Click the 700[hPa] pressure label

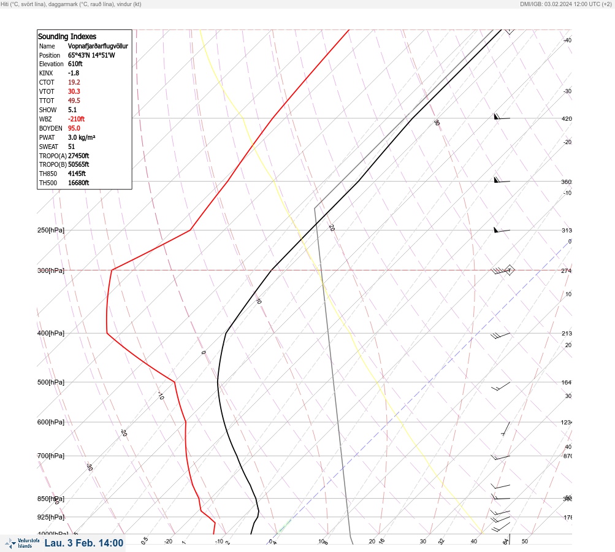point(51,456)
